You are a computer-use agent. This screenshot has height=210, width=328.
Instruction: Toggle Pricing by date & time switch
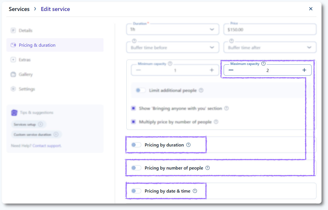(136, 191)
